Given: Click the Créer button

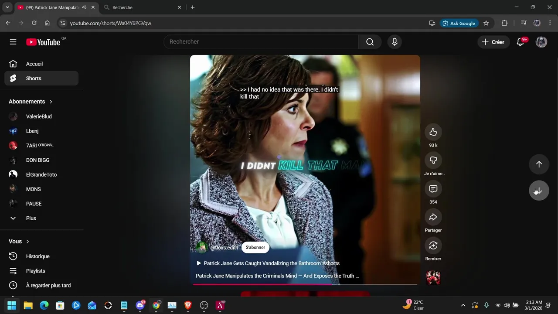Looking at the screenshot, I should pyautogui.click(x=493, y=42).
